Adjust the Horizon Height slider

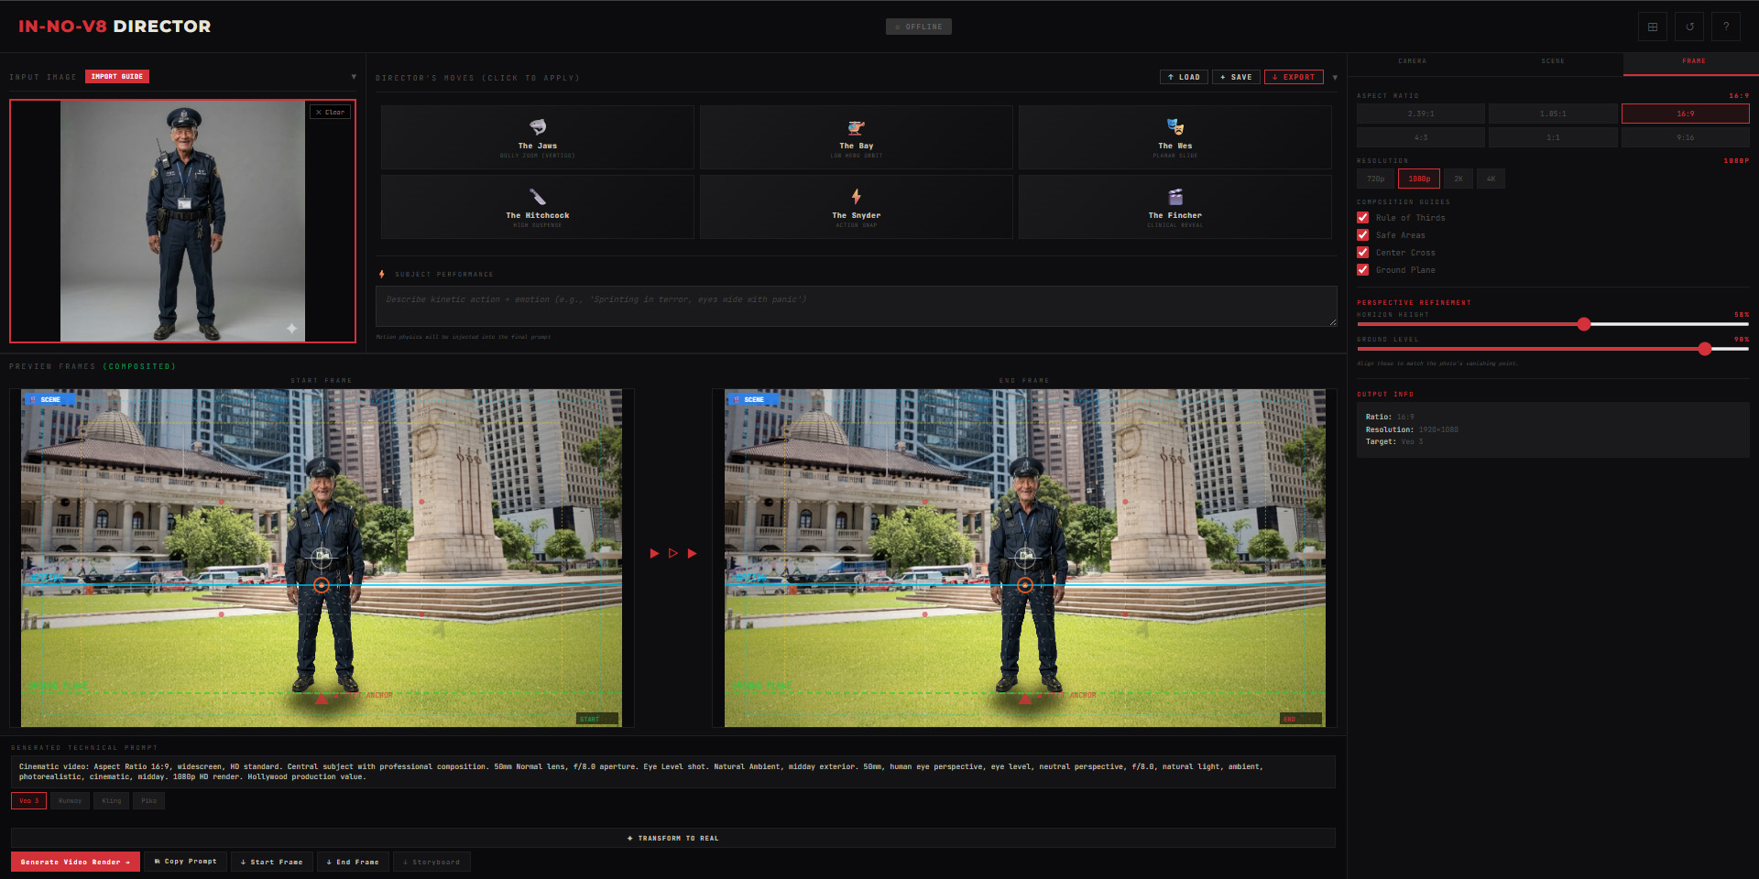pos(1584,324)
